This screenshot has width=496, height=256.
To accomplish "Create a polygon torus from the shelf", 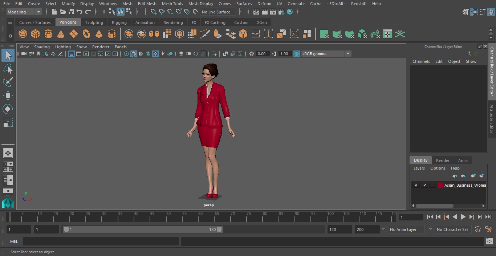I will pyautogui.click(x=86, y=34).
